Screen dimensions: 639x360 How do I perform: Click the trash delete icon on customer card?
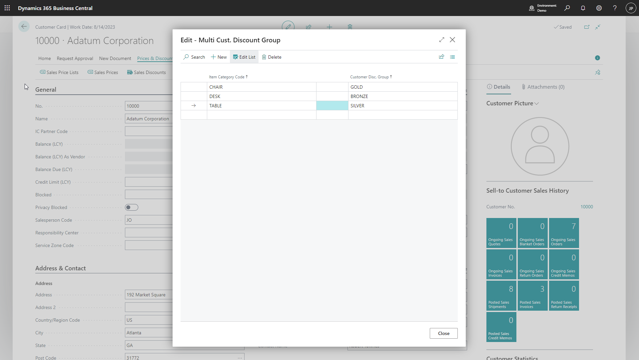click(x=350, y=27)
